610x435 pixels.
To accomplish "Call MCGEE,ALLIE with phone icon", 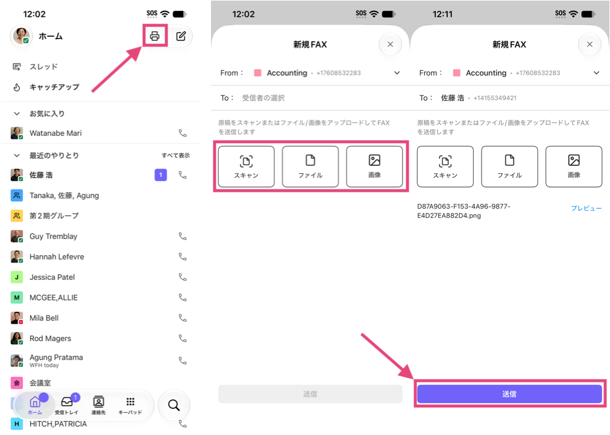I will coord(183,297).
